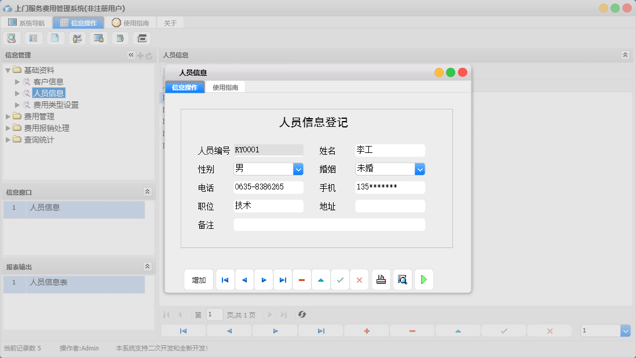636x358 pixels.
Task: Expand the 客户信息 tree node
Action: [x=17, y=81]
